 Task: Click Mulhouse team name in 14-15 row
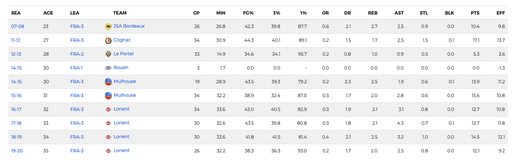point(125,81)
